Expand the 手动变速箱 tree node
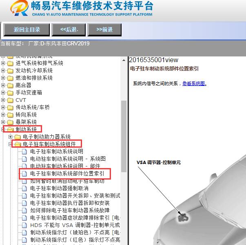The width and height of the screenshot is (246, 245). click(3, 92)
